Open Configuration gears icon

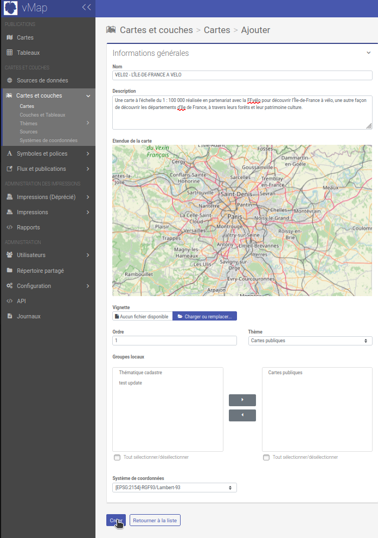9,286
